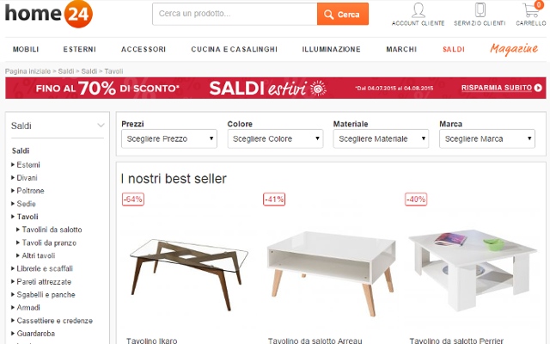
Task: Click the Magazine logo link
Action: tap(514, 49)
